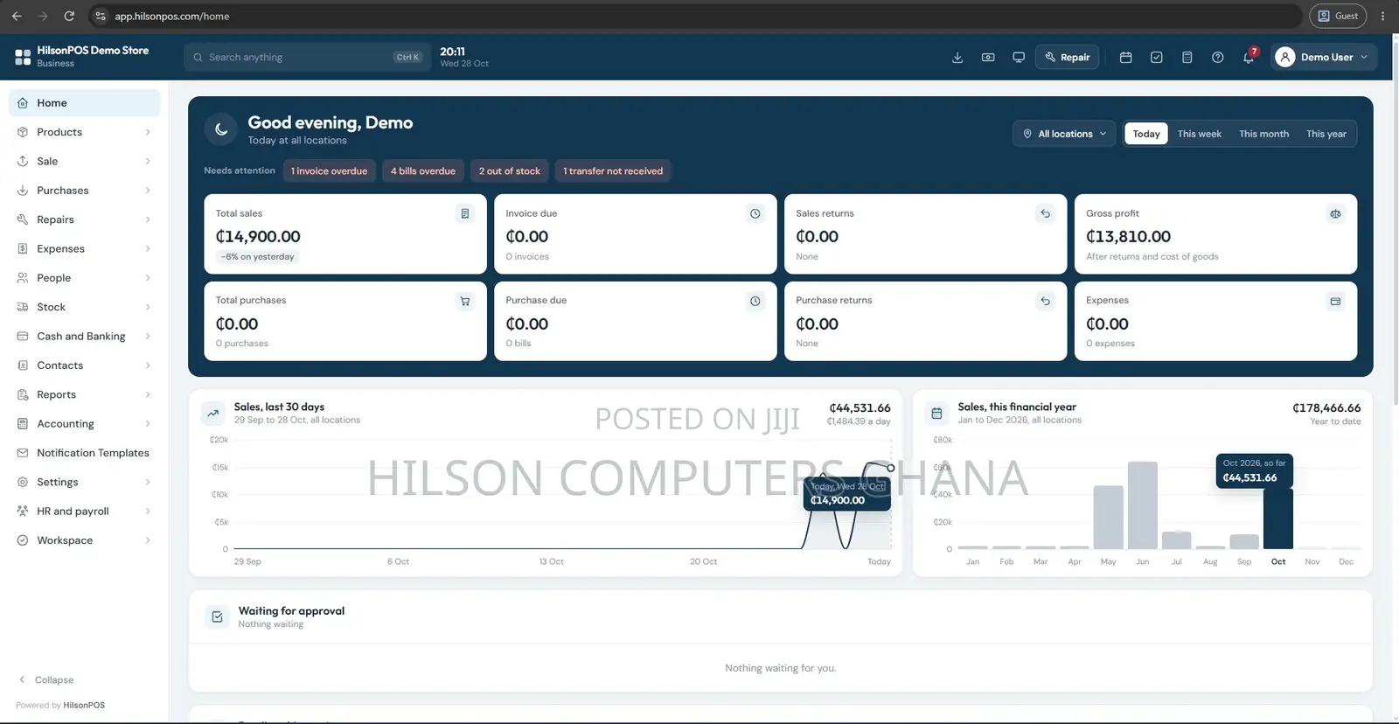1399x724 pixels.
Task: Select the Today period tab
Action: [x=1146, y=134]
